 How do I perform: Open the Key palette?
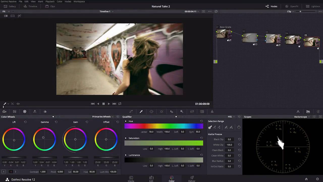tap(182, 111)
